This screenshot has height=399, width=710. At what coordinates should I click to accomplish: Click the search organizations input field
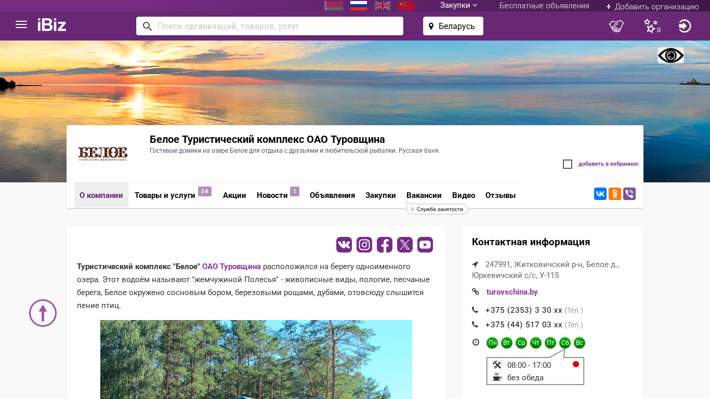click(275, 26)
